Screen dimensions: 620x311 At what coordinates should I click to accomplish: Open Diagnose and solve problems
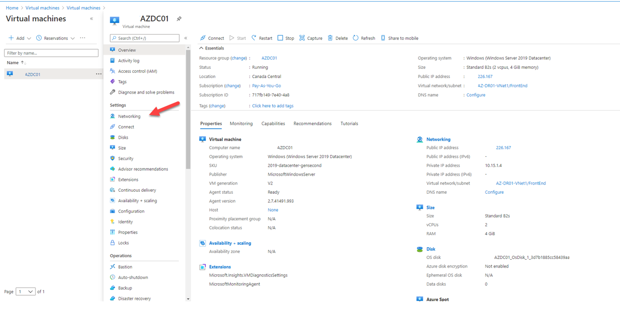146,92
